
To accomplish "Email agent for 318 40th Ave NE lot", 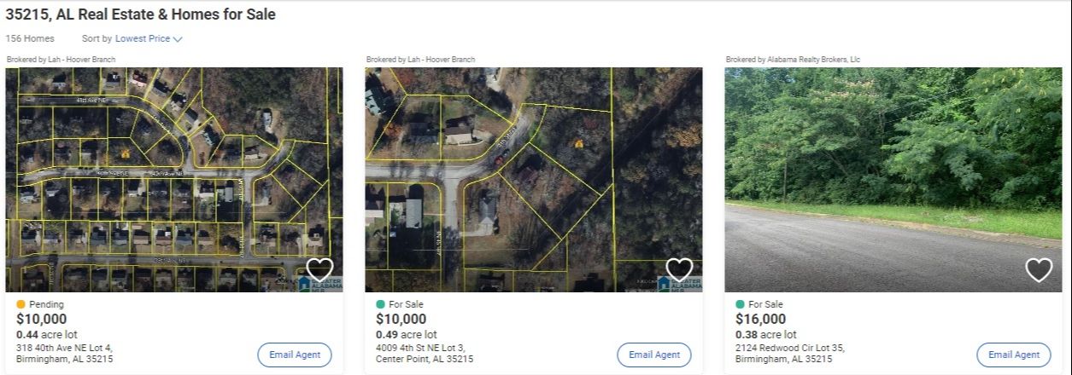I will [295, 355].
